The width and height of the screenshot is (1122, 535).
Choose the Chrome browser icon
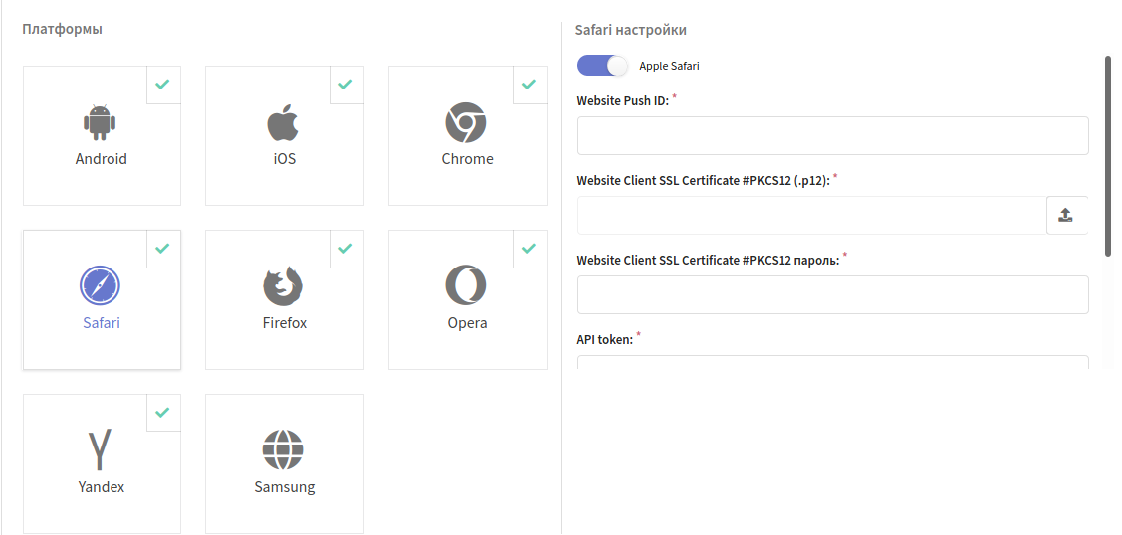coord(466,123)
